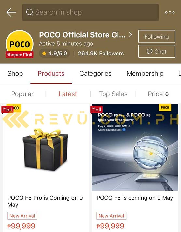
Task: Open POCO F5 Pro gift box product thumbnail
Action: coord(46,147)
